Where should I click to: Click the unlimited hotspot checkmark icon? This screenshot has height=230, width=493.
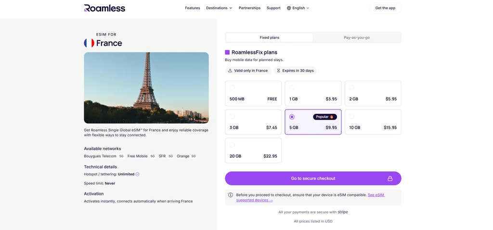[x=137, y=174]
